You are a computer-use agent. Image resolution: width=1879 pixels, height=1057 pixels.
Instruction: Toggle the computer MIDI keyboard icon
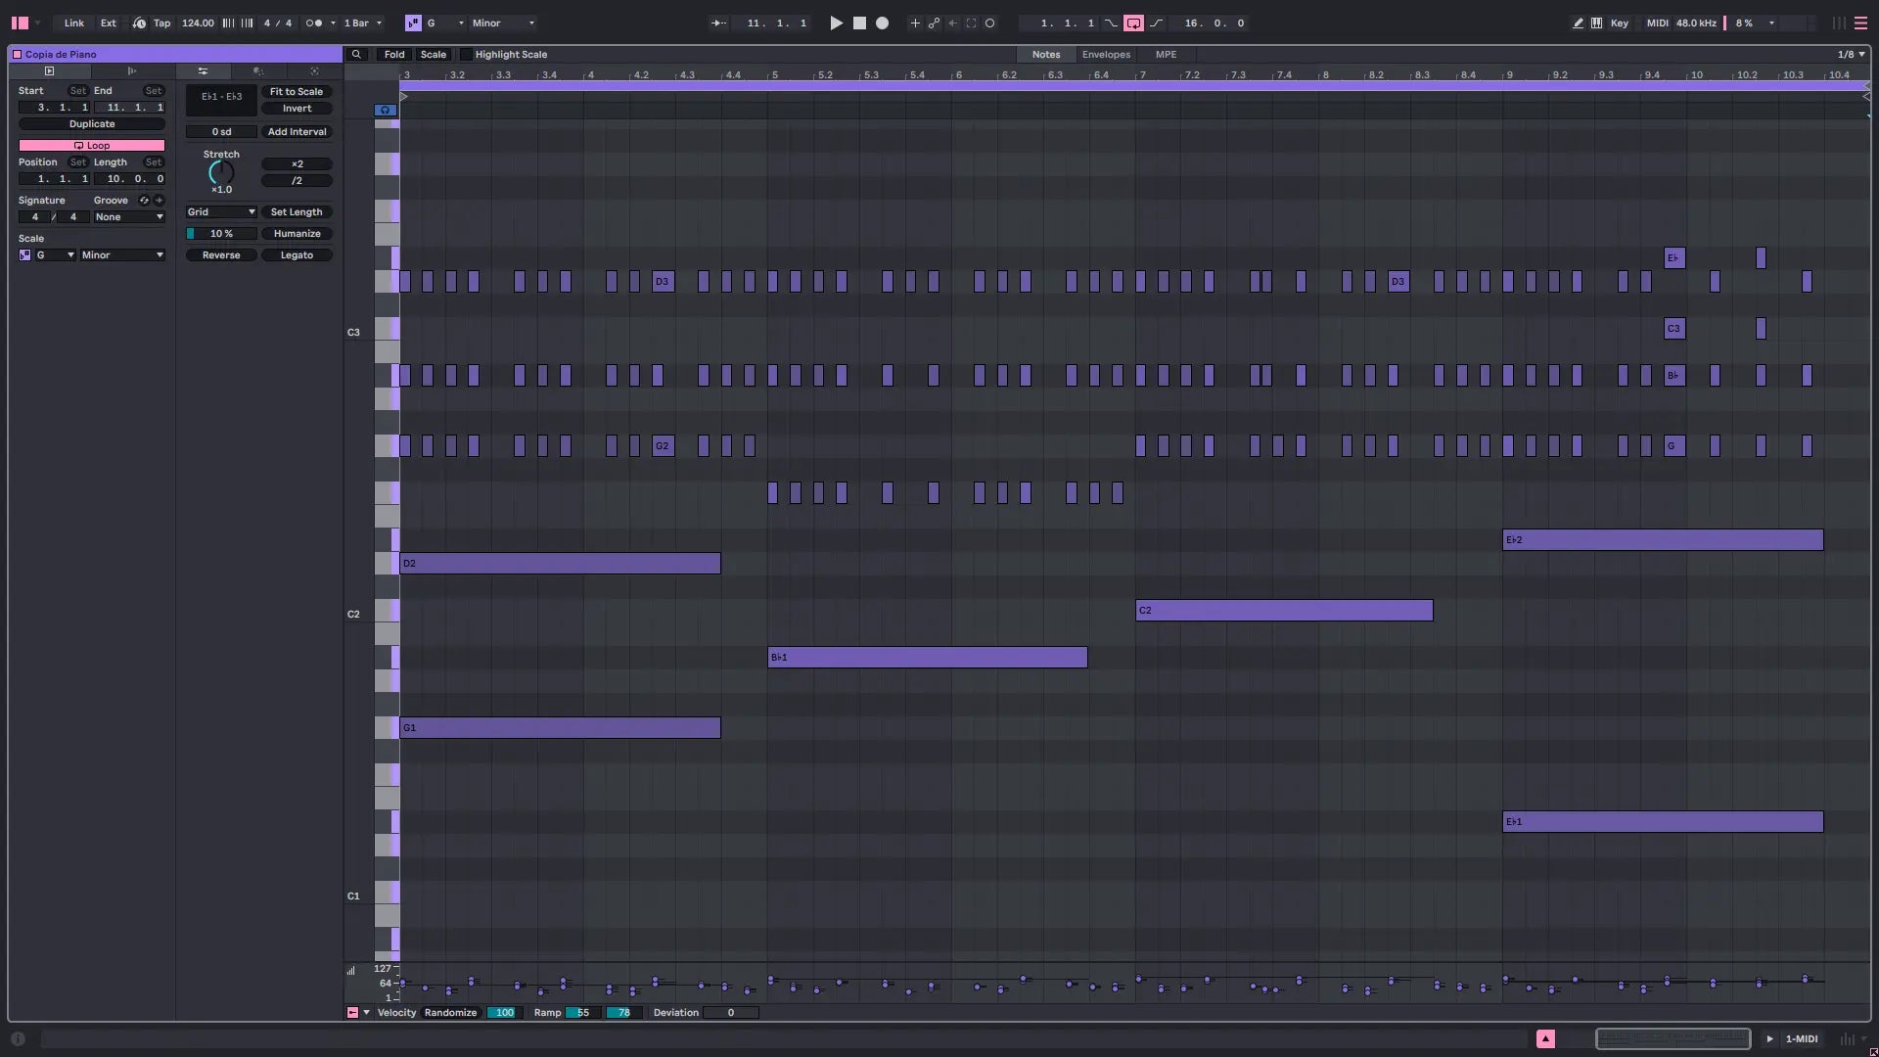coord(1597,23)
